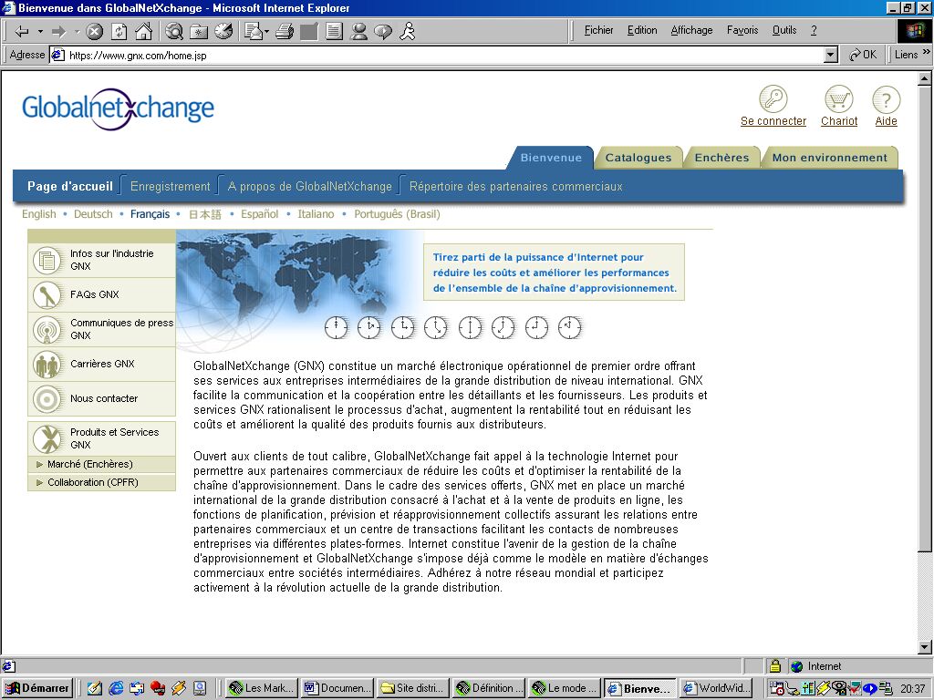This screenshot has width=934, height=700.
Task: Switch to the Mon environnement tab
Action: [x=830, y=158]
